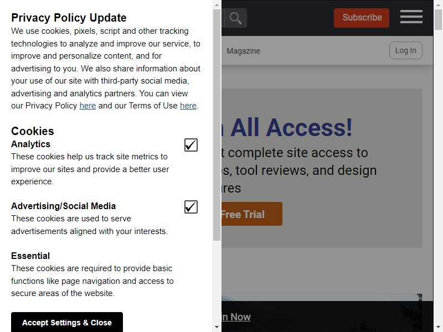This screenshot has width=443, height=332.
Task: Click the orange Free Trial button
Action: tap(252, 214)
